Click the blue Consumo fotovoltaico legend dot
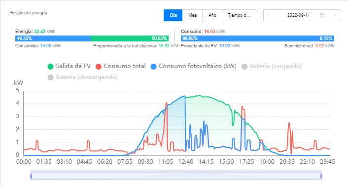 (x=154, y=67)
